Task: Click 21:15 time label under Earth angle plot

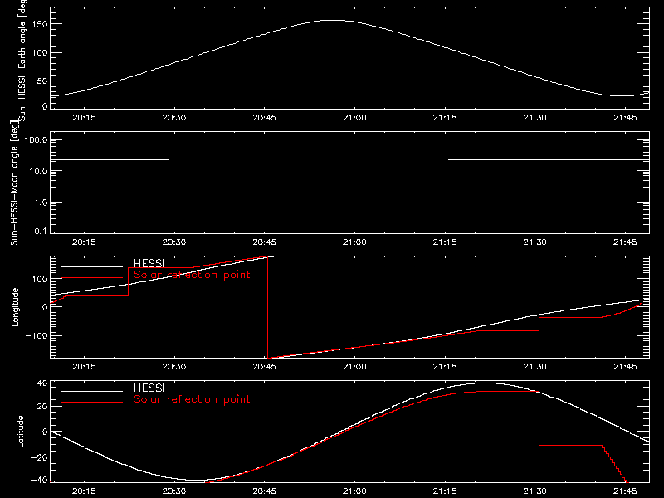Action: [445, 118]
